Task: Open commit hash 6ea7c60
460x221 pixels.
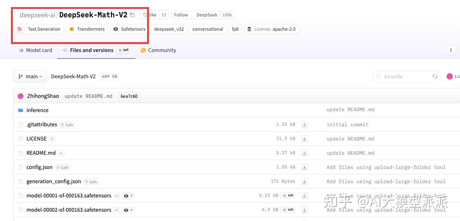Action: click(x=129, y=96)
